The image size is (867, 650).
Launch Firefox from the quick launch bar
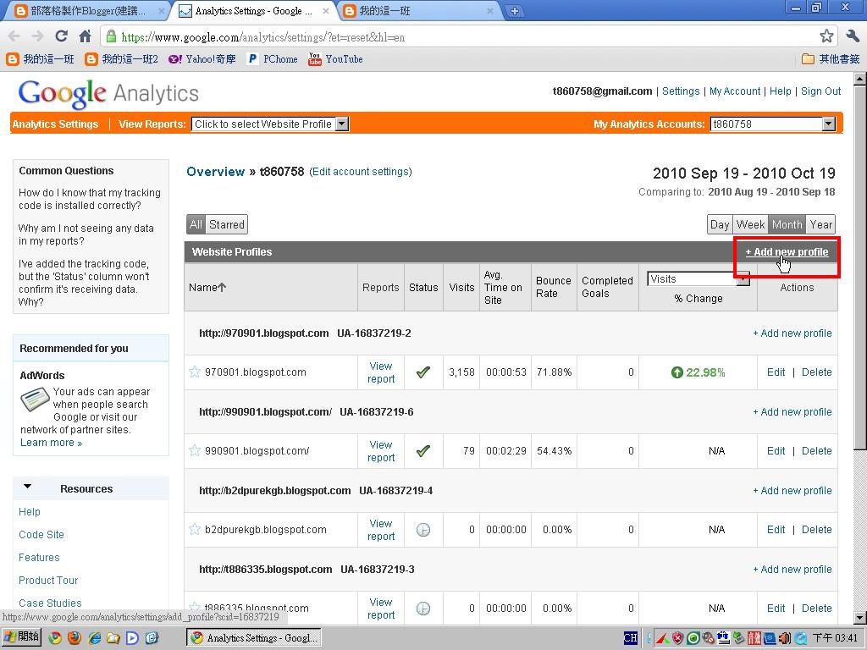(75, 638)
